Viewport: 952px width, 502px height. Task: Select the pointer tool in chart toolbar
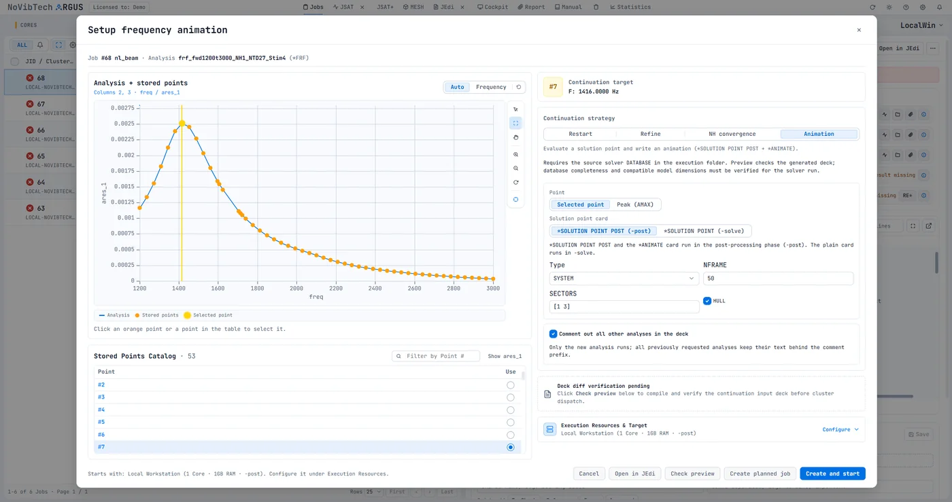tap(515, 109)
